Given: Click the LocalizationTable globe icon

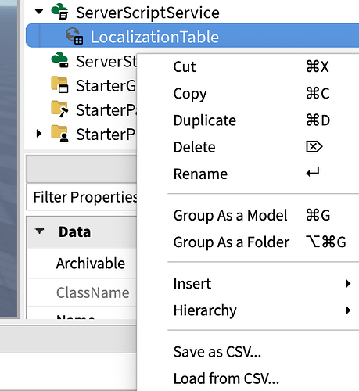Looking at the screenshot, I should (74, 36).
